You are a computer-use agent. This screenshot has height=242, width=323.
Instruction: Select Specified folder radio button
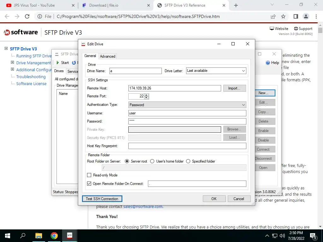coord(188,161)
